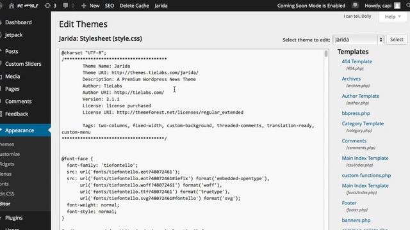410x230 pixels.
Task: Open the Comments template link
Action: [x=354, y=141]
